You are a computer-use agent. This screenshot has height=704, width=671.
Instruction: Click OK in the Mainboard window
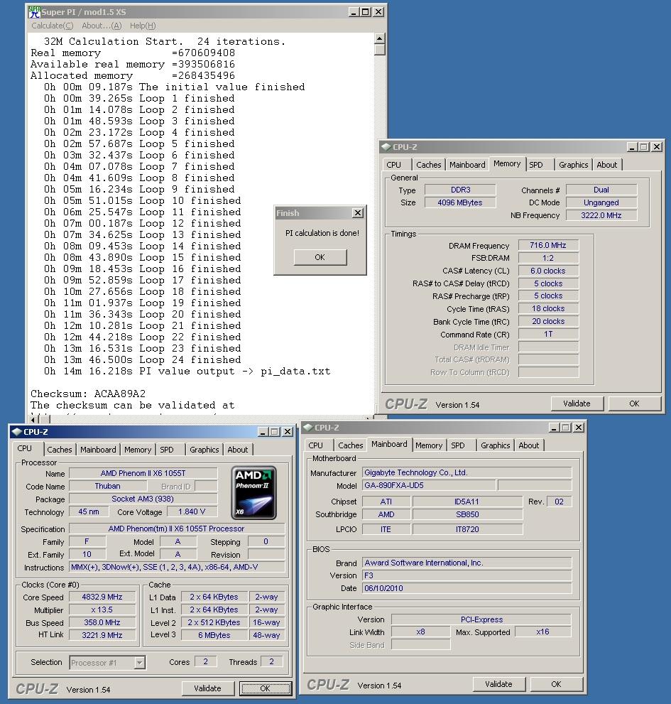pos(556,684)
